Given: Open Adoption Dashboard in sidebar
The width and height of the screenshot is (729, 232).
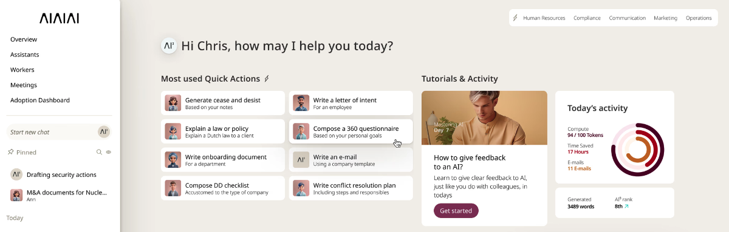Looking at the screenshot, I should point(40,100).
